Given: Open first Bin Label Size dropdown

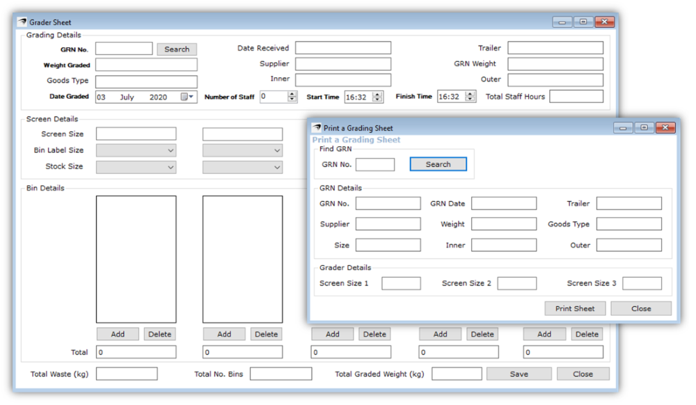Looking at the screenshot, I should point(136,150).
